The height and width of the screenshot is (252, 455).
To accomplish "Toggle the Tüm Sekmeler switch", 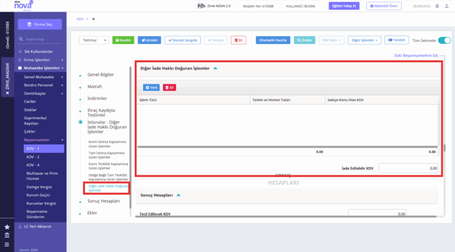I will 444,40.
